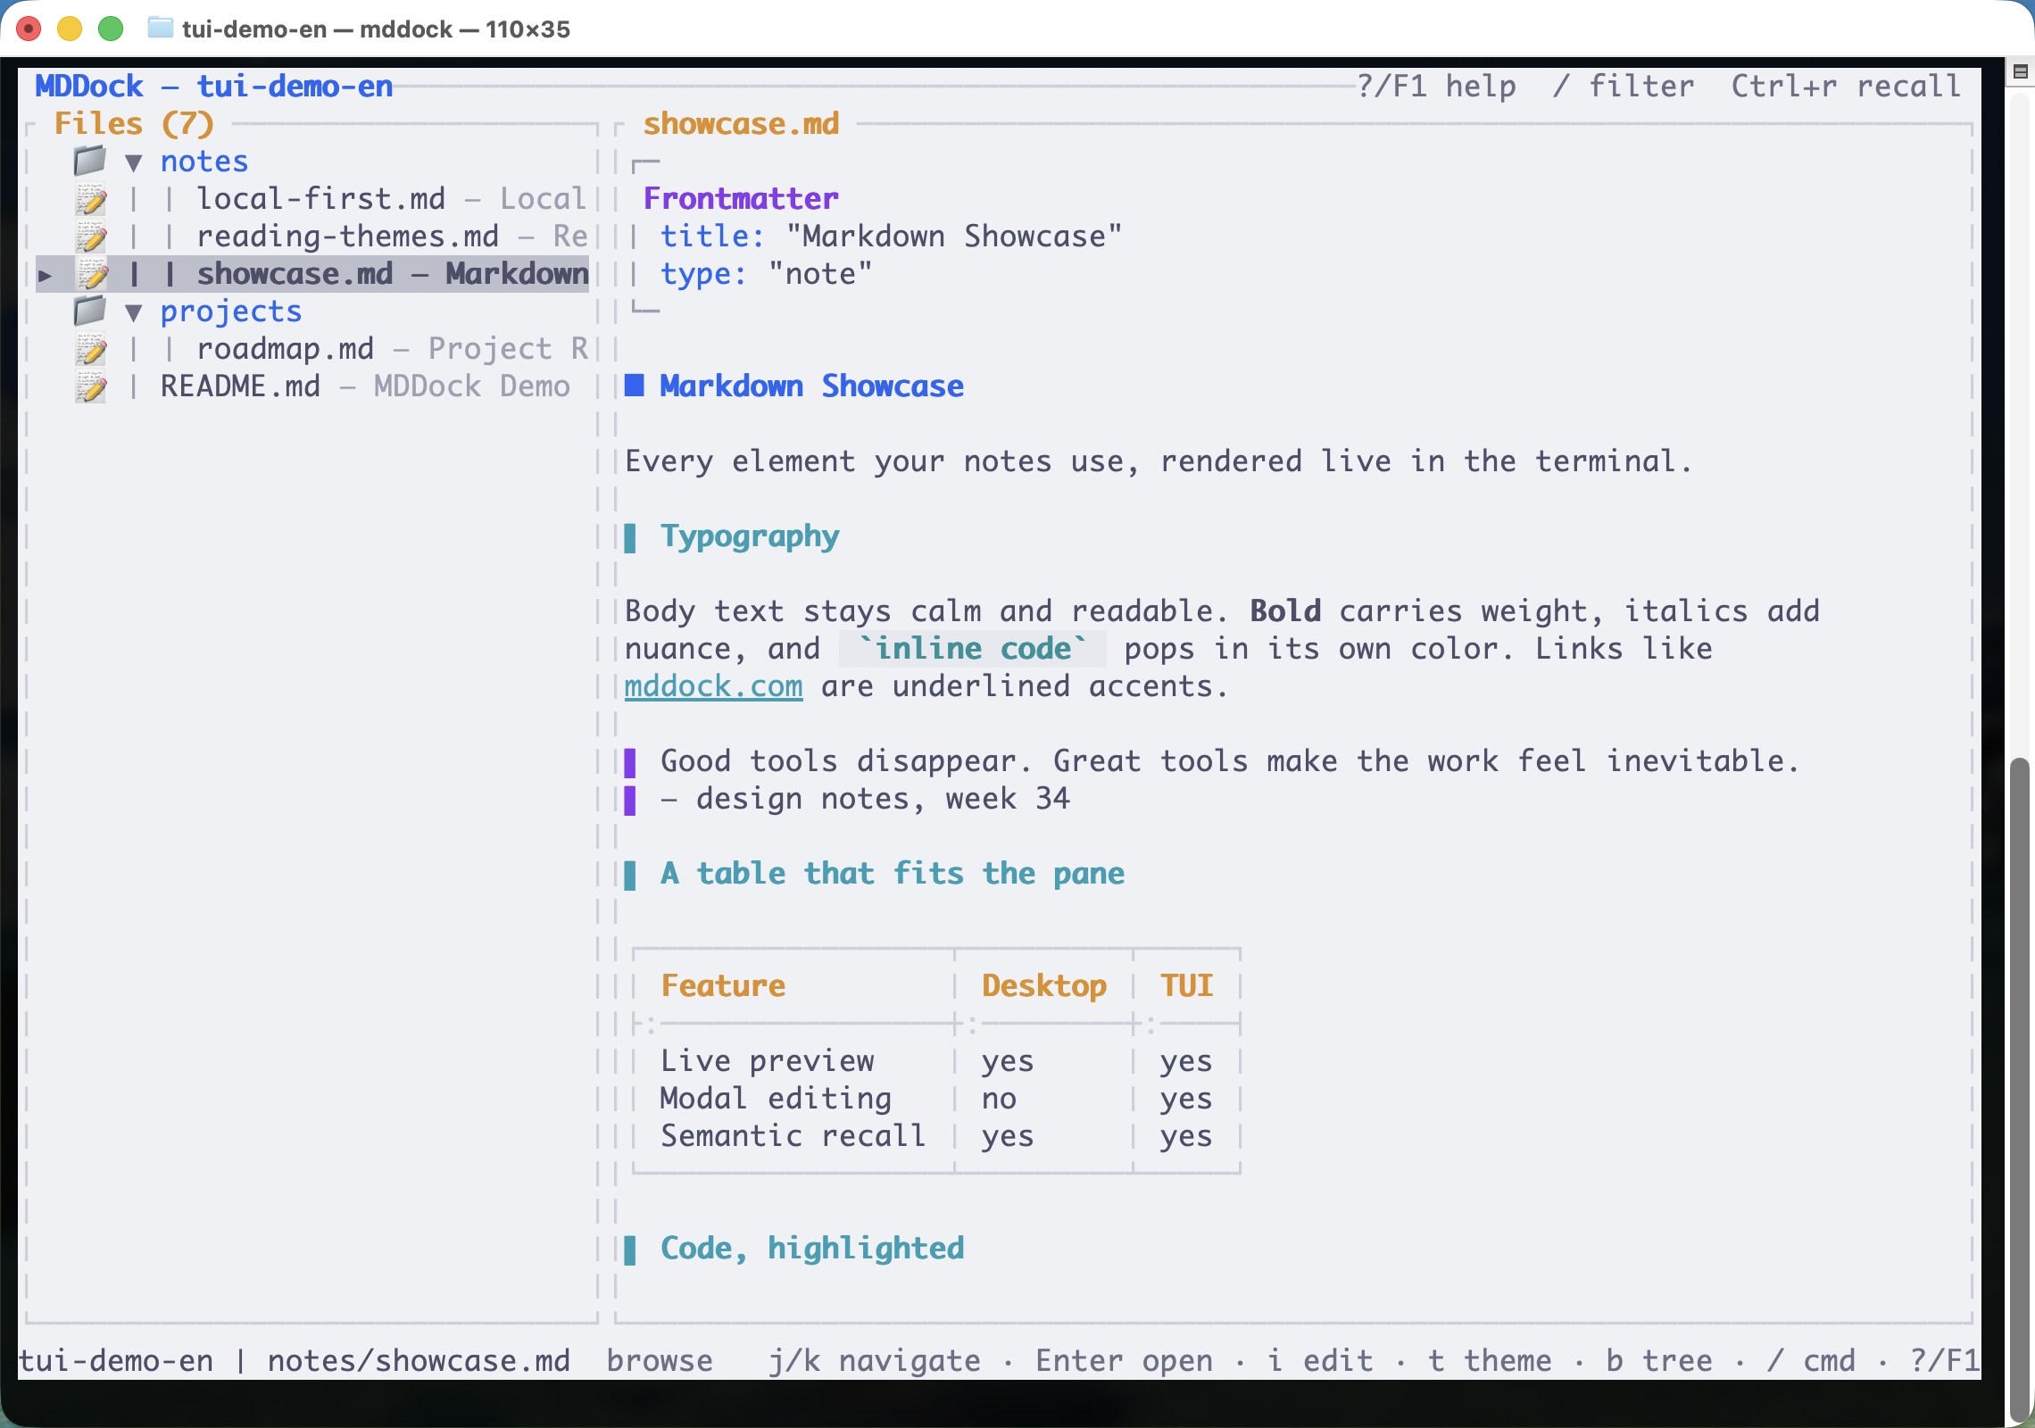The image size is (2035, 1428).
Task: Click the Files (7) panel title
Action: pos(134,124)
